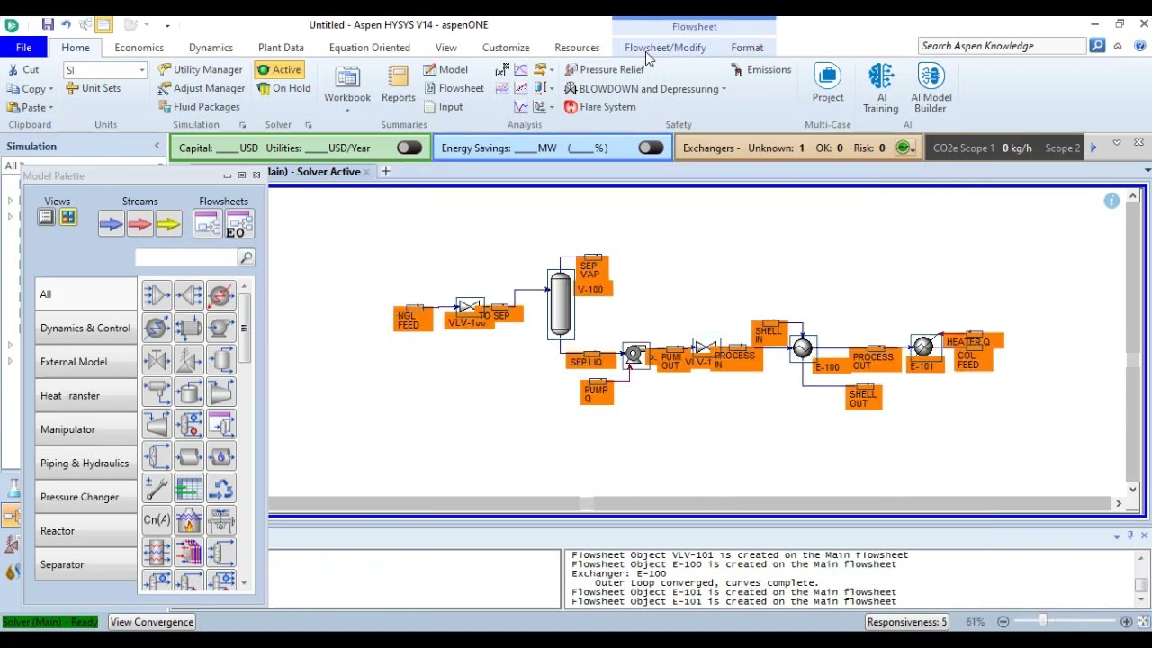Toggle the Energy Savings analysis switch
This screenshot has width=1152, height=648.
[650, 148]
